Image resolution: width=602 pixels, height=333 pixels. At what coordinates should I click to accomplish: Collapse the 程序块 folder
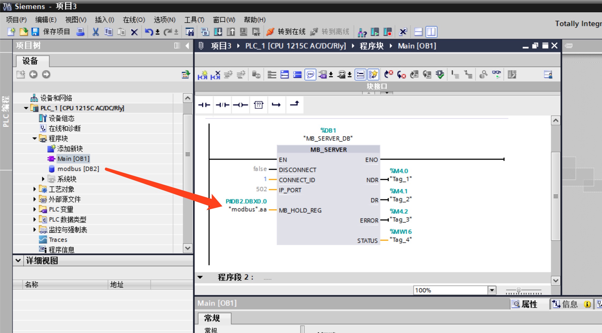[35, 138]
